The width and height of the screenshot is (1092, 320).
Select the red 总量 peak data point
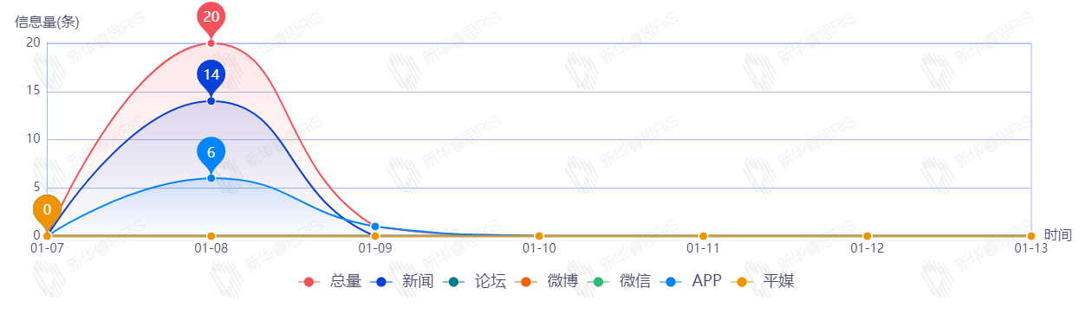(211, 43)
